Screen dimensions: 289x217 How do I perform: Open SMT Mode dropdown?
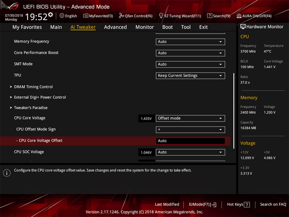coord(190,64)
